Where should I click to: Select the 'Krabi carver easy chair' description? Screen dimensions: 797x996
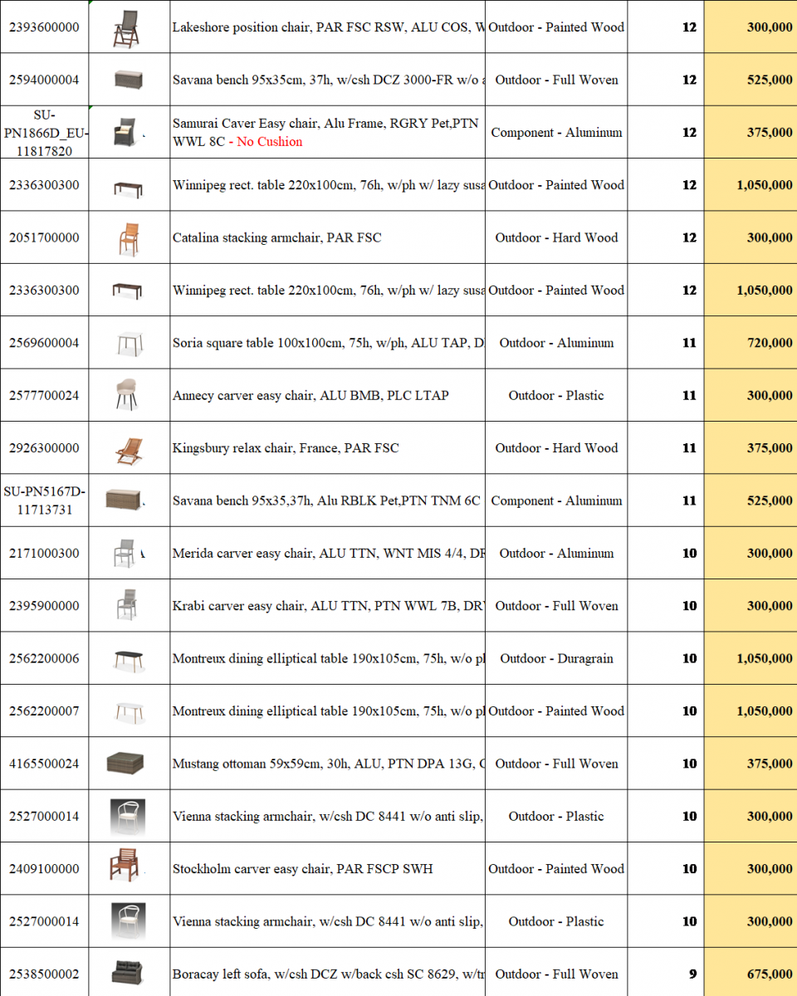tap(328, 606)
